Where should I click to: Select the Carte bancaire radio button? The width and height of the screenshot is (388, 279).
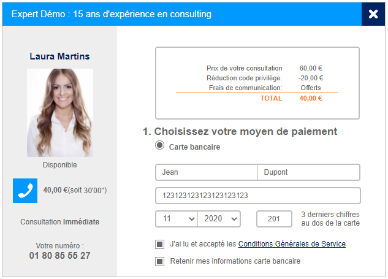click(160, 146)
